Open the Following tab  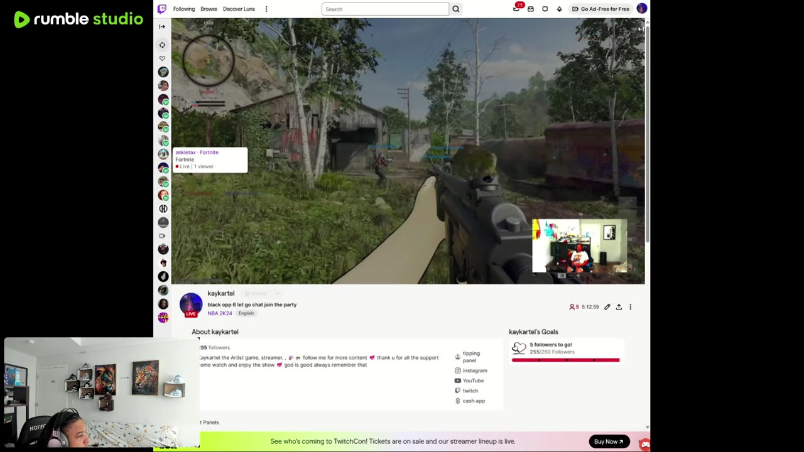(x=184, y=9)
